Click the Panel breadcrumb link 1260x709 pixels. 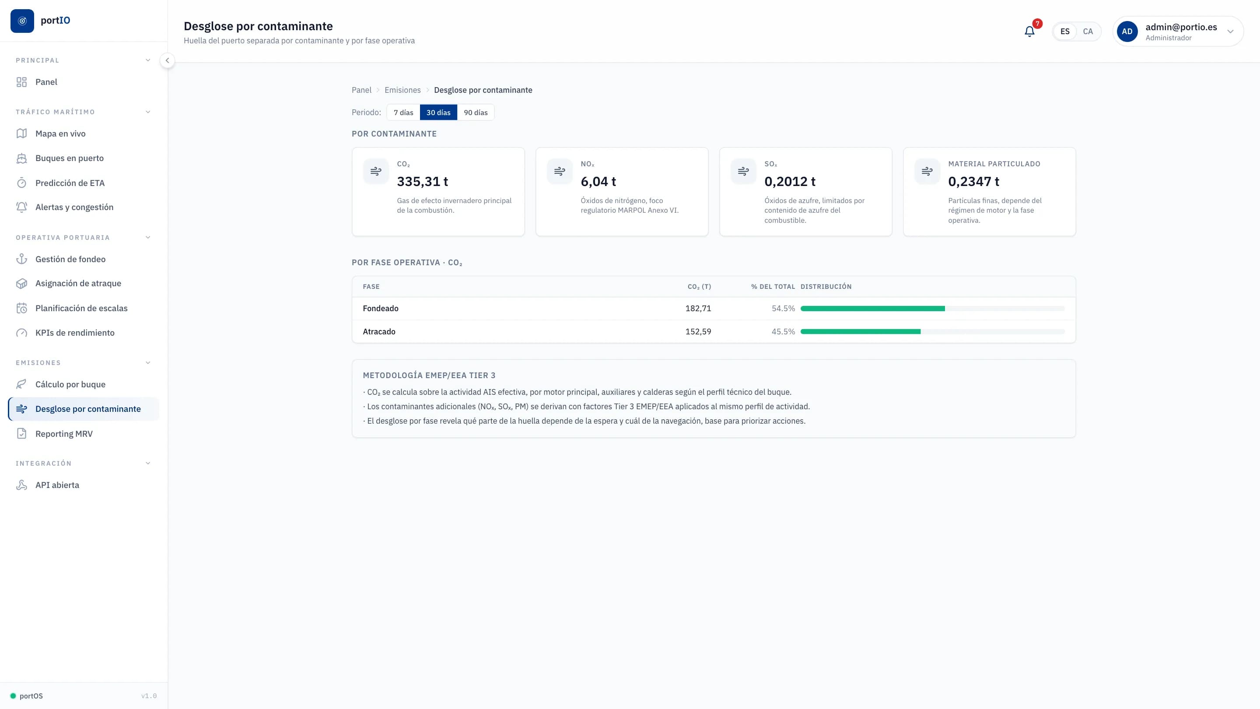[x=361, y=90]
